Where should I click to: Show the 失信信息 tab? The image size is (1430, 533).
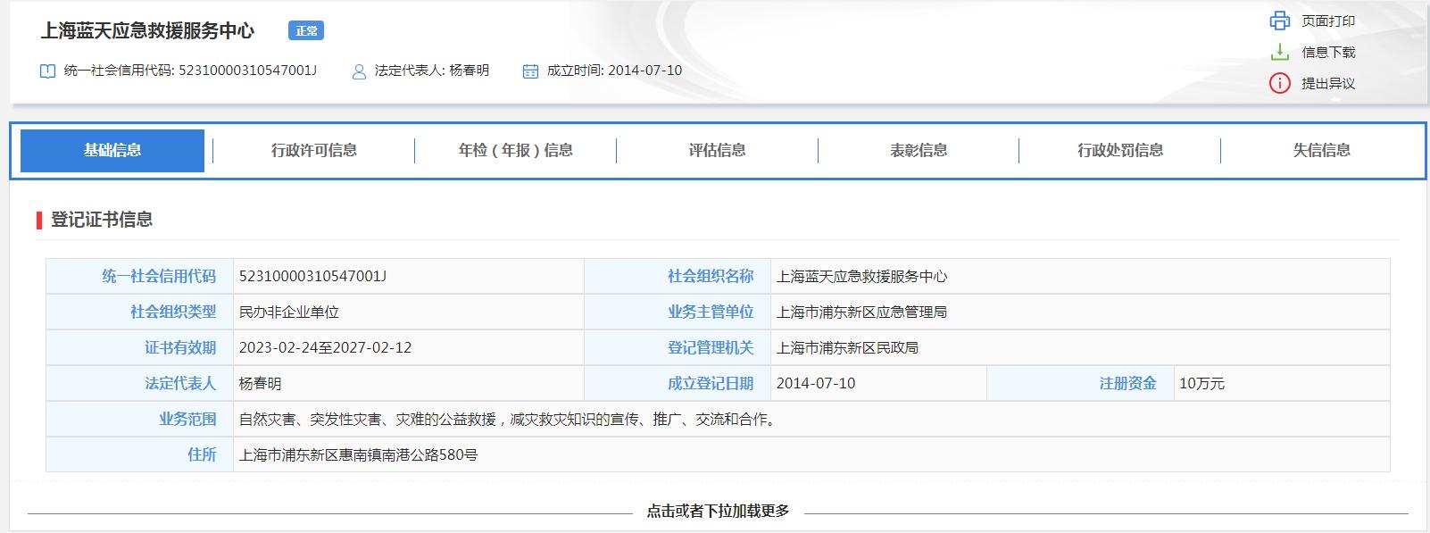pos(1322,150)
